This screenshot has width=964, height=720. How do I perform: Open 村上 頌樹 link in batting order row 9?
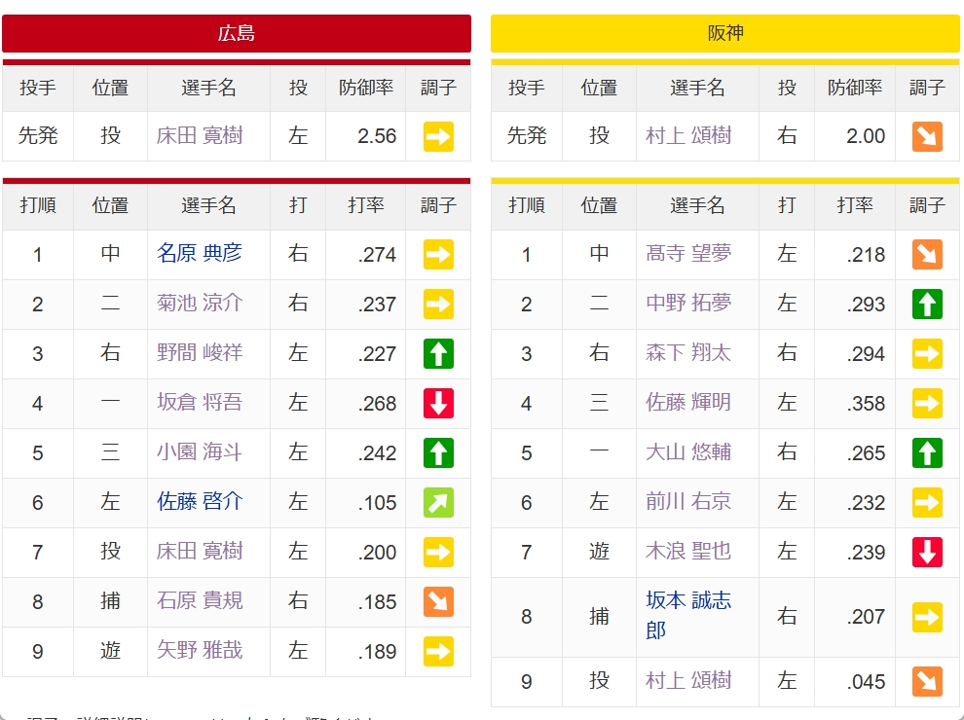[688, 681]
